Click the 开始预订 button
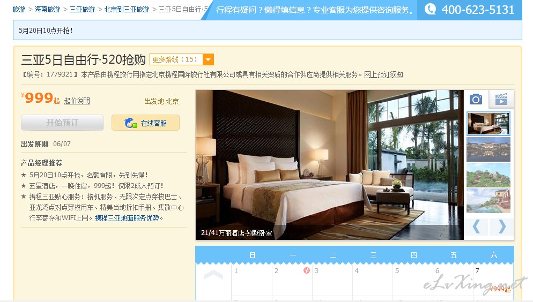The height and width of the screenshot is (302, 533). (62, 123)
